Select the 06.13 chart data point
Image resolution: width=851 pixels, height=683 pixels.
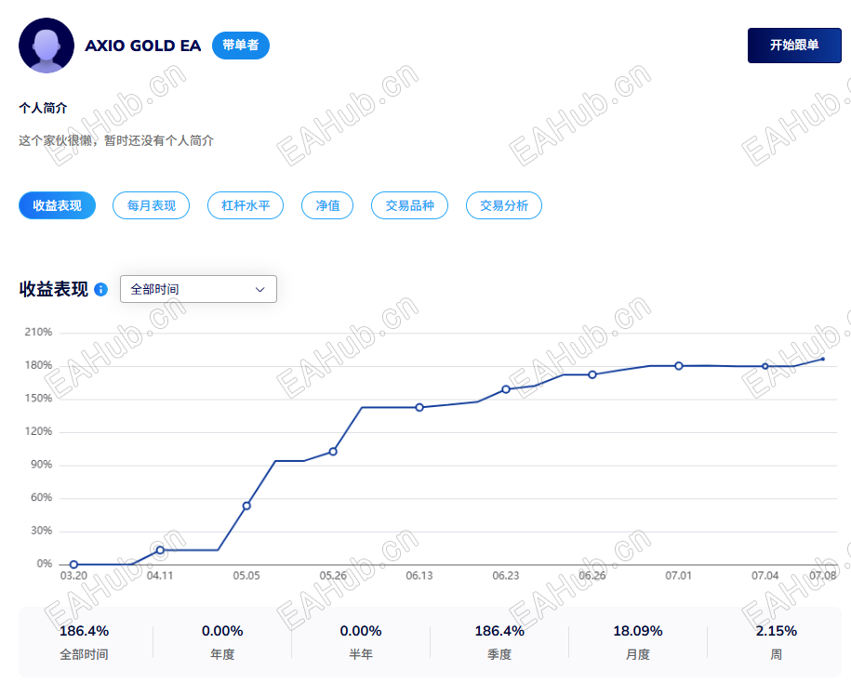pyautogui.click(x=419, y=407)
